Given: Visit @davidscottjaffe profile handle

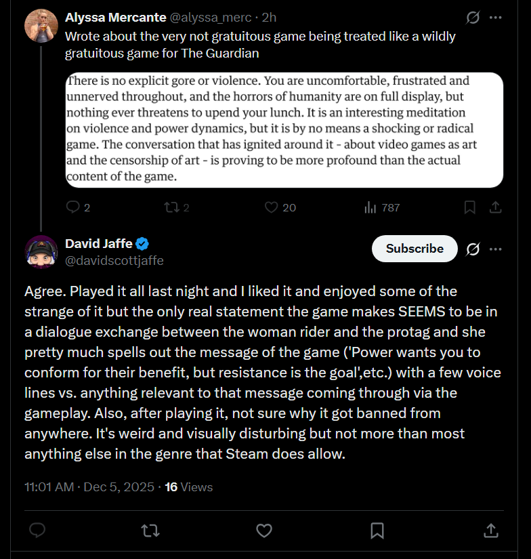Looking at the screenshot, I should click(114, 261).
